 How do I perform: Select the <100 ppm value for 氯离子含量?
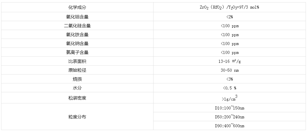(x=229, y=53)
